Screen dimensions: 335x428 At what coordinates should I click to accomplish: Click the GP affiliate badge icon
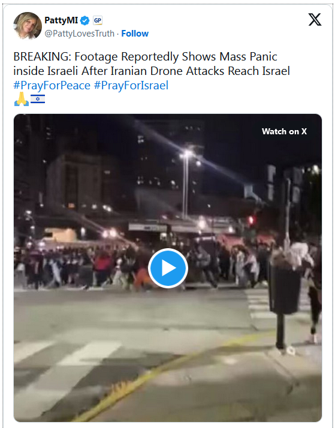pyautogui.click(x=98, y=20)
